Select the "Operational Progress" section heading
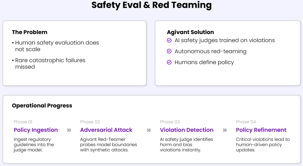The width and height of the screenshot is (303, 166). pos(42,106)
